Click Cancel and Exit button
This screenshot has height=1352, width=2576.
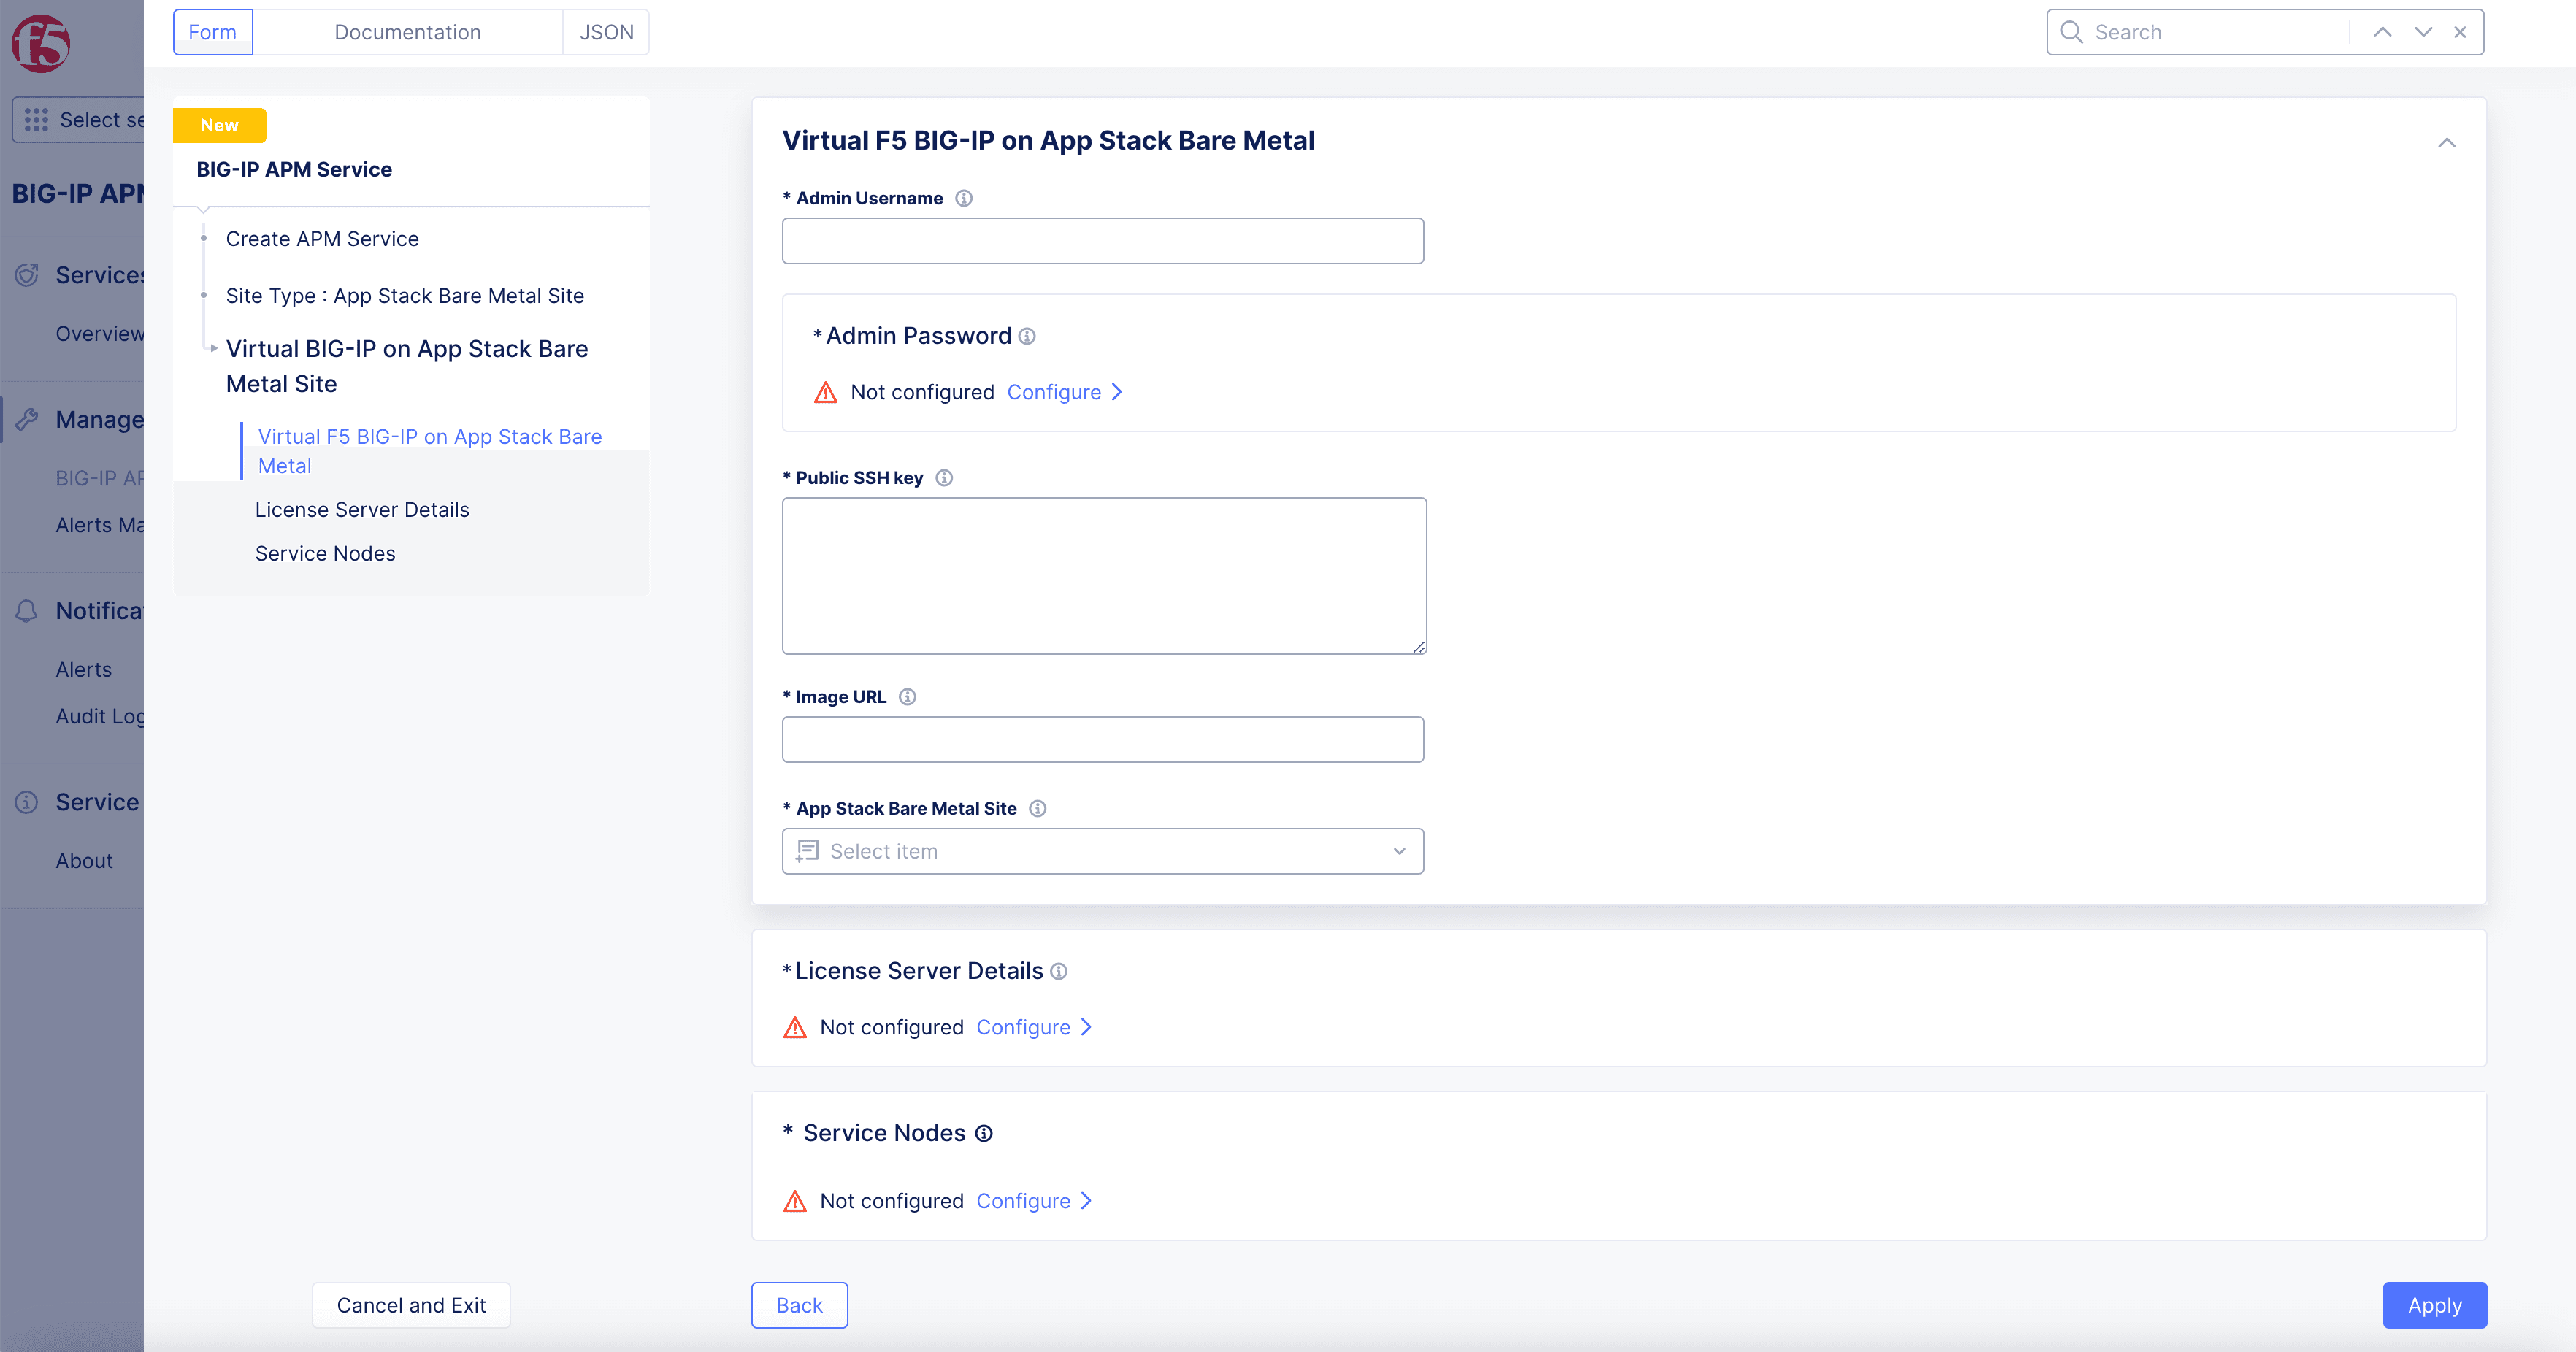pos(411,1305)
